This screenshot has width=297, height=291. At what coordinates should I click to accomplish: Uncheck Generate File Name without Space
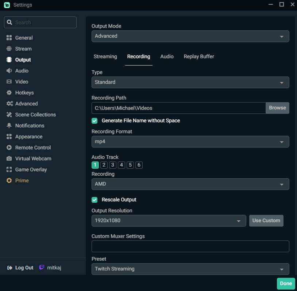(x=94, y=120)
